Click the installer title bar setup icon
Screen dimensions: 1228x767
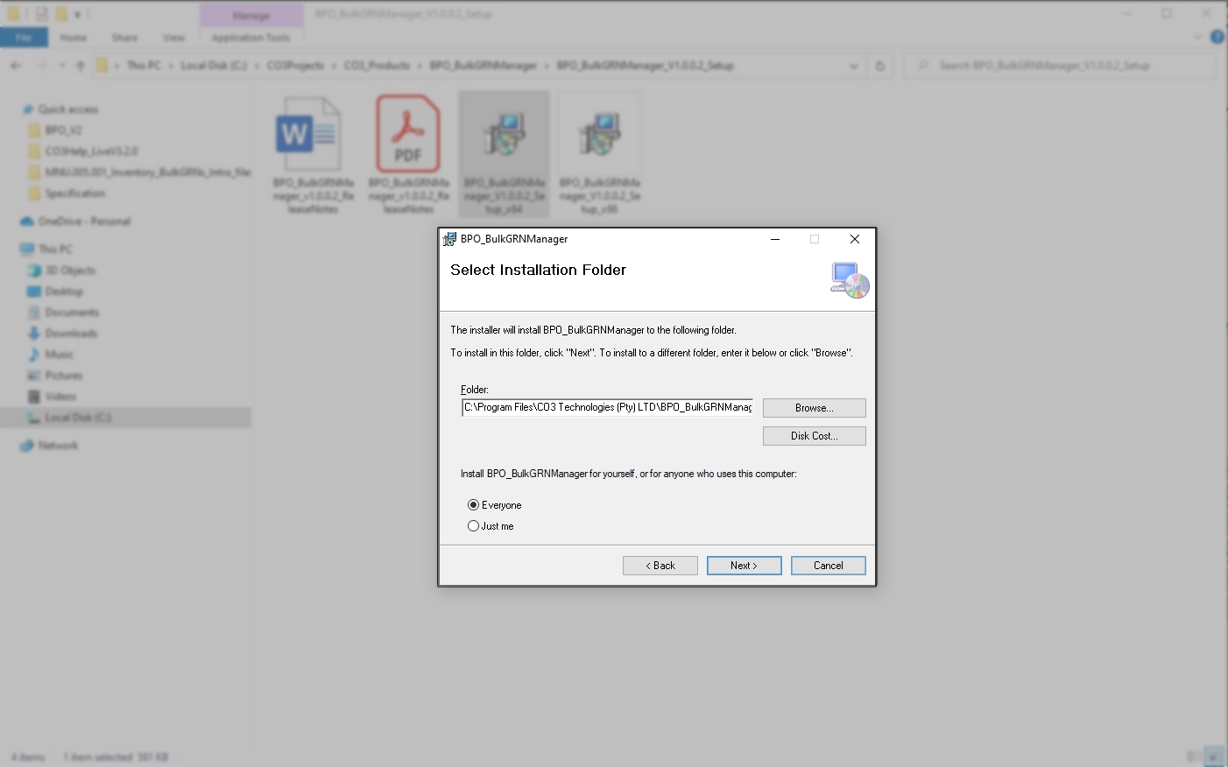[449, 239]
